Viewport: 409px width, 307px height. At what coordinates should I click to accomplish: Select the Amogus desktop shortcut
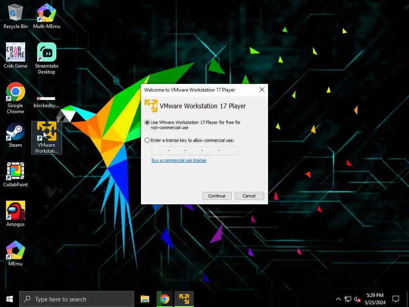[x=16, y=213]
